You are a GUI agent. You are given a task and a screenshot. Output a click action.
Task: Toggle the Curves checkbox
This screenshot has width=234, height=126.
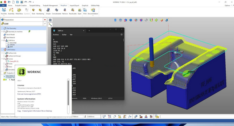click(x=4, y=59)
